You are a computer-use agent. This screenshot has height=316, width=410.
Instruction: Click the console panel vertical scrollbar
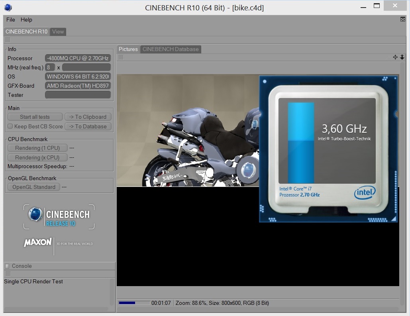coord(112,292)
